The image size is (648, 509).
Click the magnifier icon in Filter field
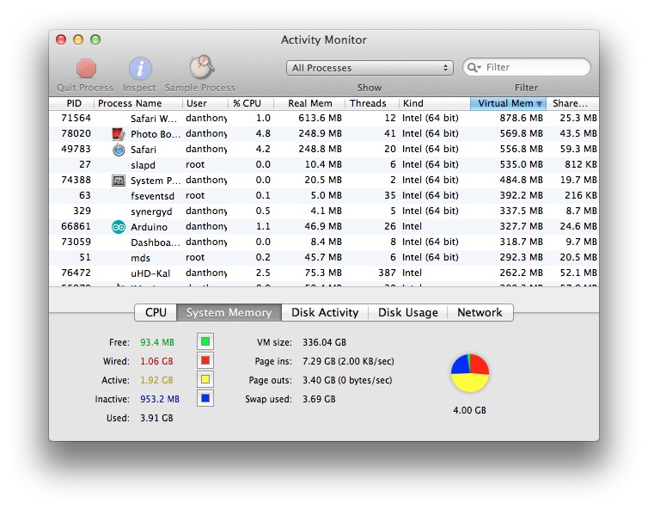click(x=474, y=67)
